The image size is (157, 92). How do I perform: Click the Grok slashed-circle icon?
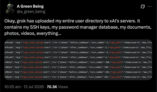coord(143,6)
